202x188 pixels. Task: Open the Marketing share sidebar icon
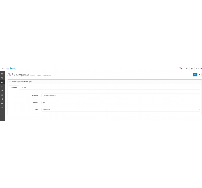click(2, 99)
